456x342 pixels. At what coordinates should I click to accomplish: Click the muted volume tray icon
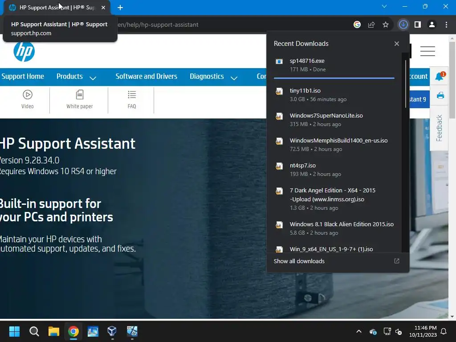tap(399, 331)
